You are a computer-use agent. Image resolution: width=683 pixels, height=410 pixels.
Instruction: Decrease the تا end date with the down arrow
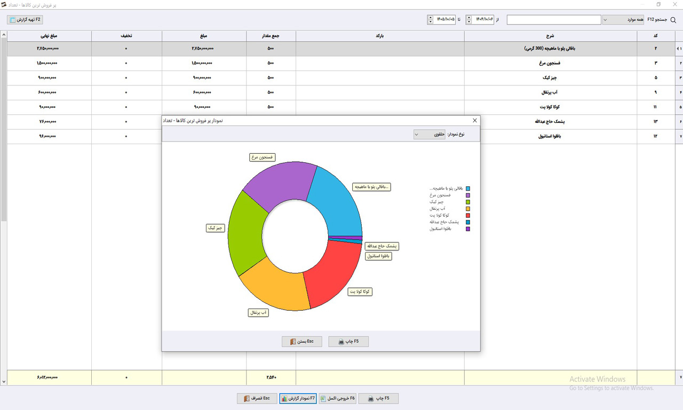tap(430, 22)
